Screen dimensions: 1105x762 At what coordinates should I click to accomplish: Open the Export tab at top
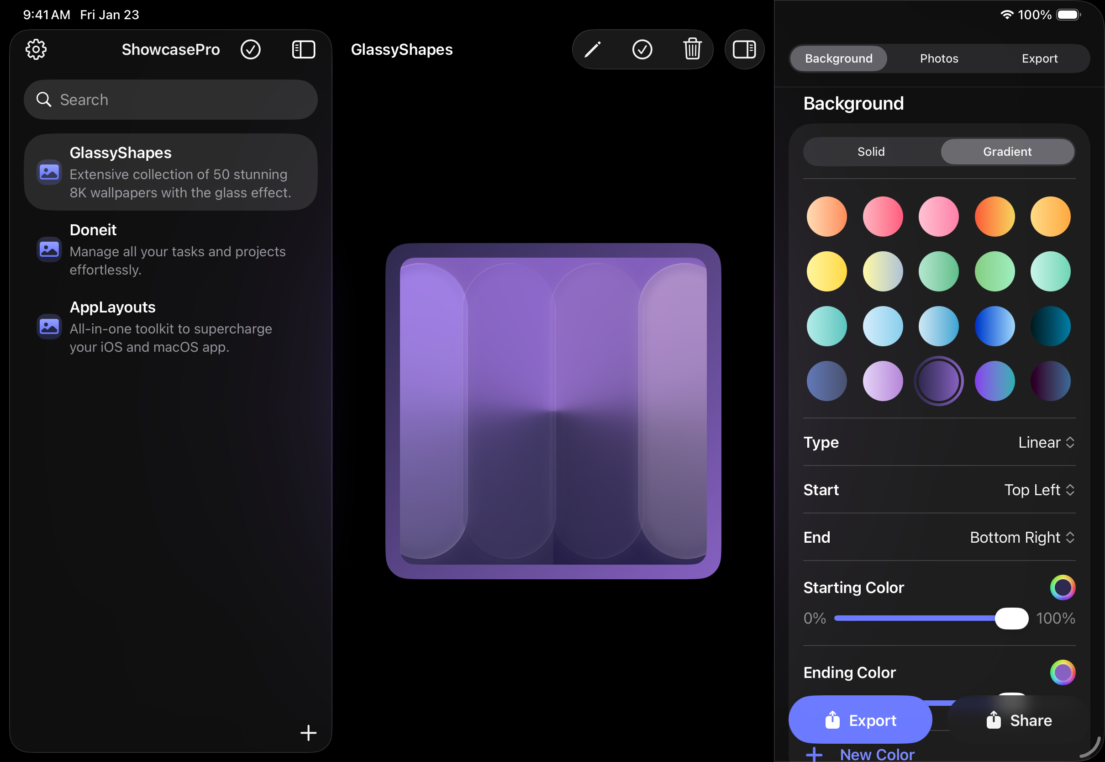point(1040,59)
